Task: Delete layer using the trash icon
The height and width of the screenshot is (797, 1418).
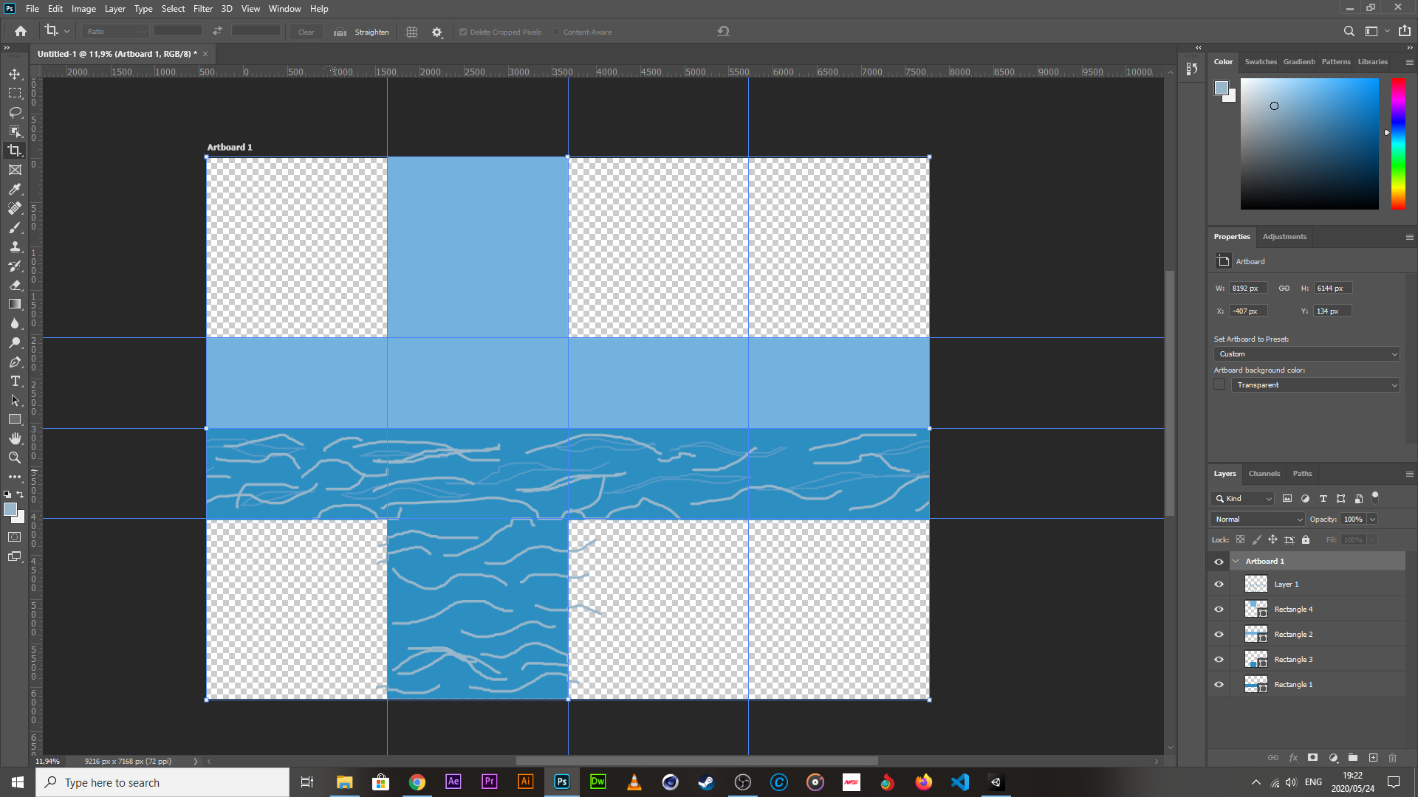Action: tap(1392, 758)
